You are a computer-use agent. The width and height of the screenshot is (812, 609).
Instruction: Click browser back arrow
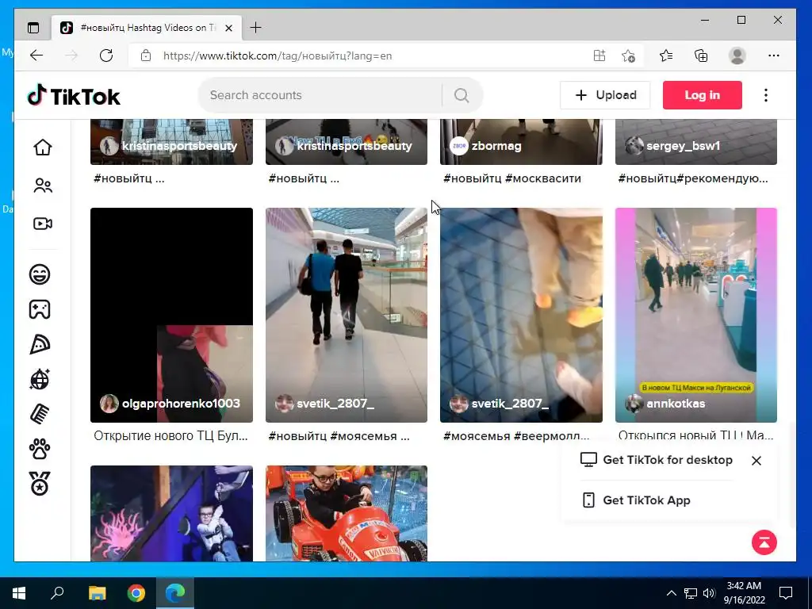36,56
